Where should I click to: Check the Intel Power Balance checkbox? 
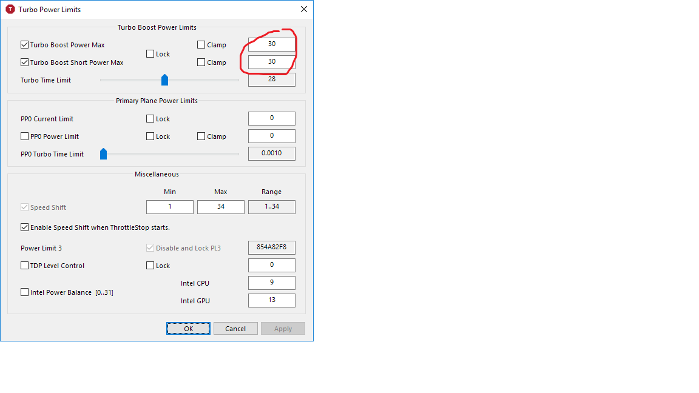click(x=24, y=292)
